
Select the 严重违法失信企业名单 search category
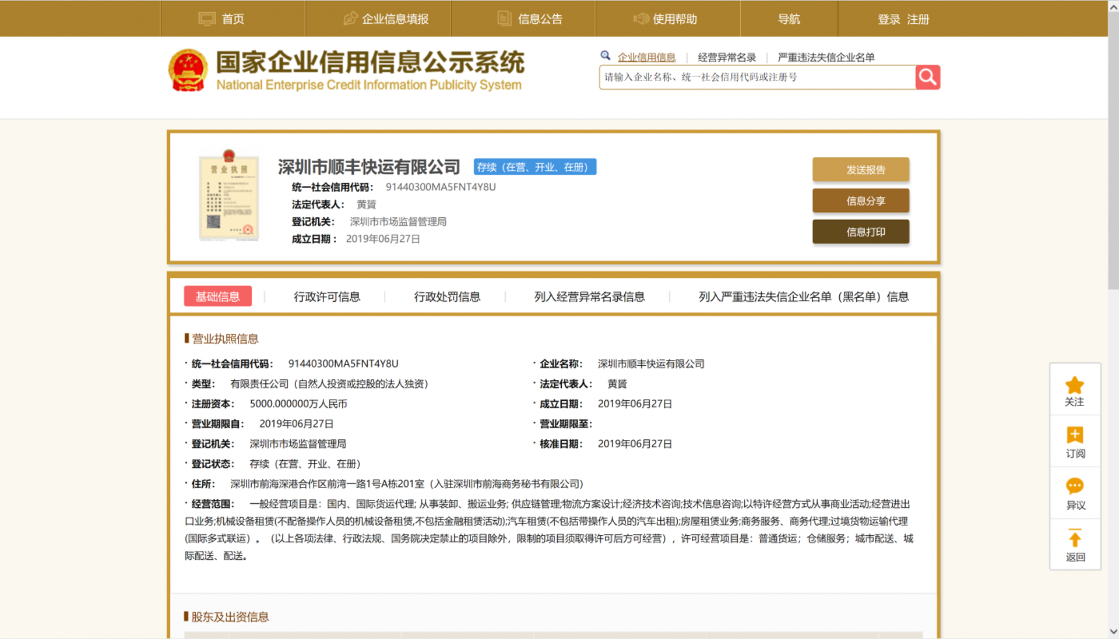pyautogui.click(x=826, y=57)
